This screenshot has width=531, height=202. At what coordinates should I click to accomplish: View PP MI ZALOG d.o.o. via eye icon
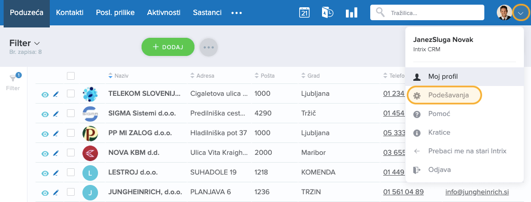(x=45, y=134)
